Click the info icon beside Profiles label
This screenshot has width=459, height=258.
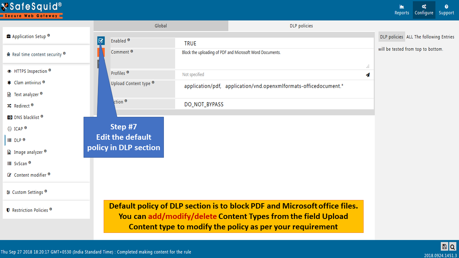click(x=128, y=72)
